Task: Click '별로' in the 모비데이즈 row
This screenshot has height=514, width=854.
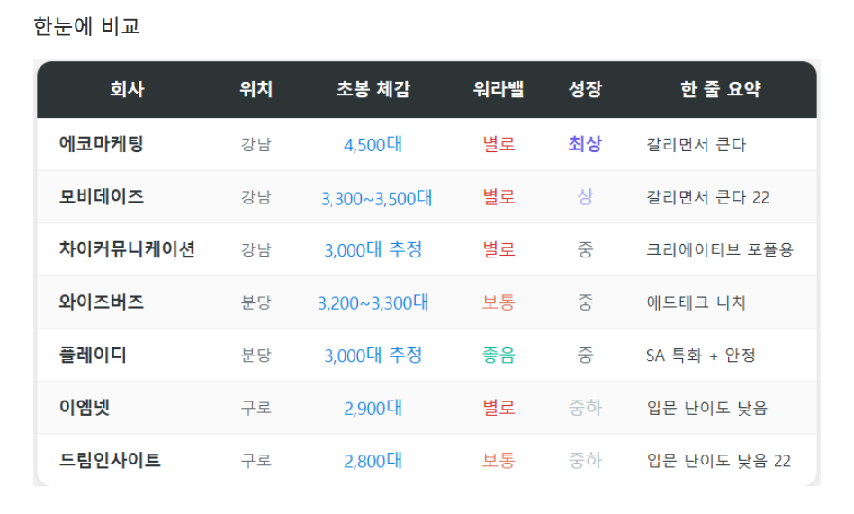Action: 499,197
